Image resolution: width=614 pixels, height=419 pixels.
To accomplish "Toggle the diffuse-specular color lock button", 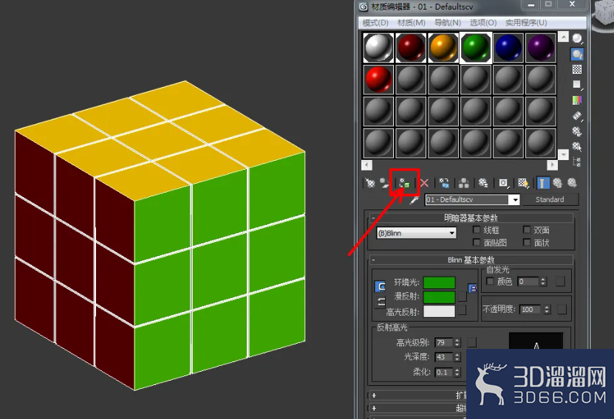I will [381, 302].
